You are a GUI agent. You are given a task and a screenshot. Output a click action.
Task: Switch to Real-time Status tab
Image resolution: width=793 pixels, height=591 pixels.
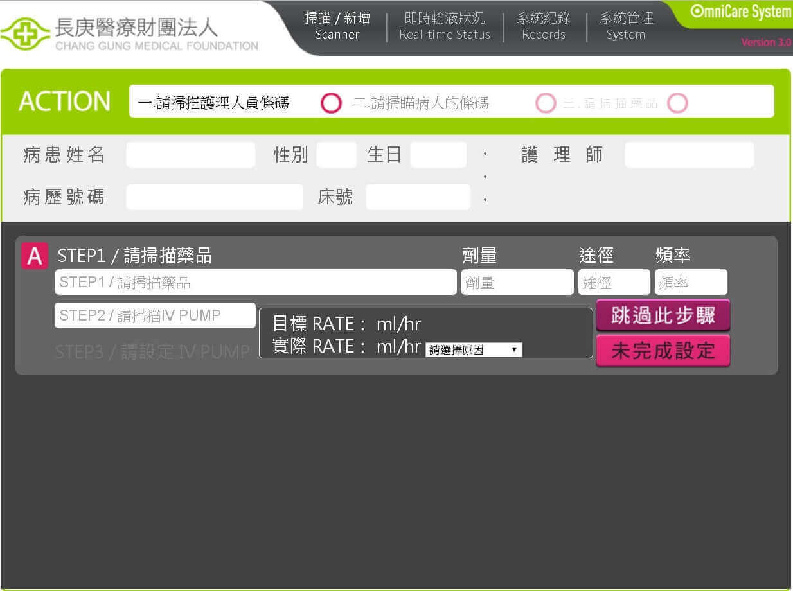[444, 26]
